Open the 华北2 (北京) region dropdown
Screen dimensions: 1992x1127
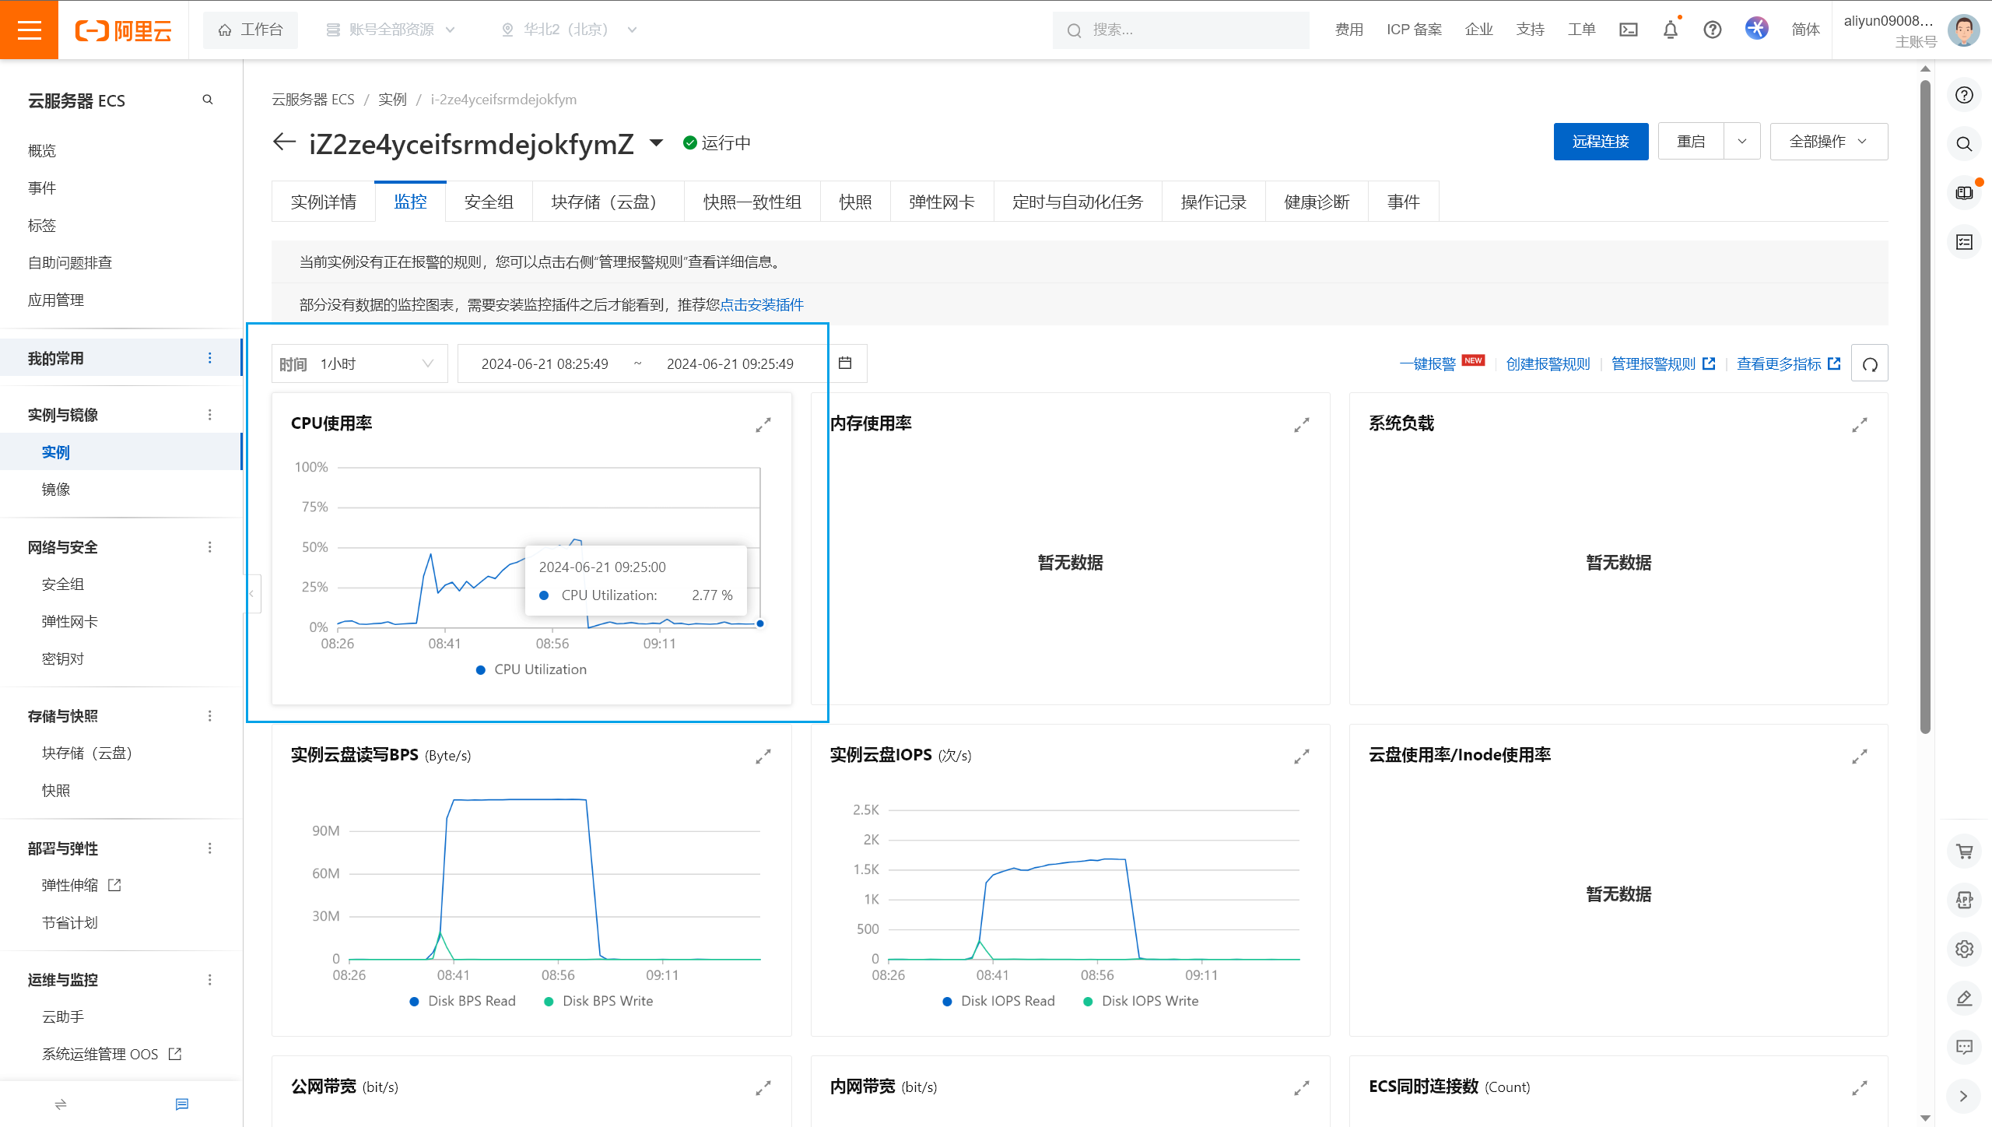tap(569, 30)
